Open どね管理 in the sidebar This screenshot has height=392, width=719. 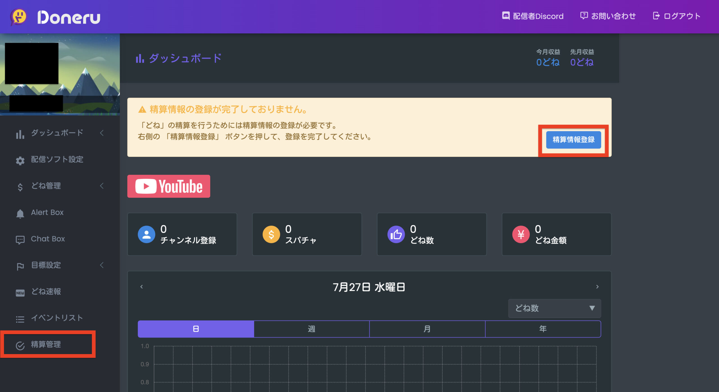click(x=46, y=185)
